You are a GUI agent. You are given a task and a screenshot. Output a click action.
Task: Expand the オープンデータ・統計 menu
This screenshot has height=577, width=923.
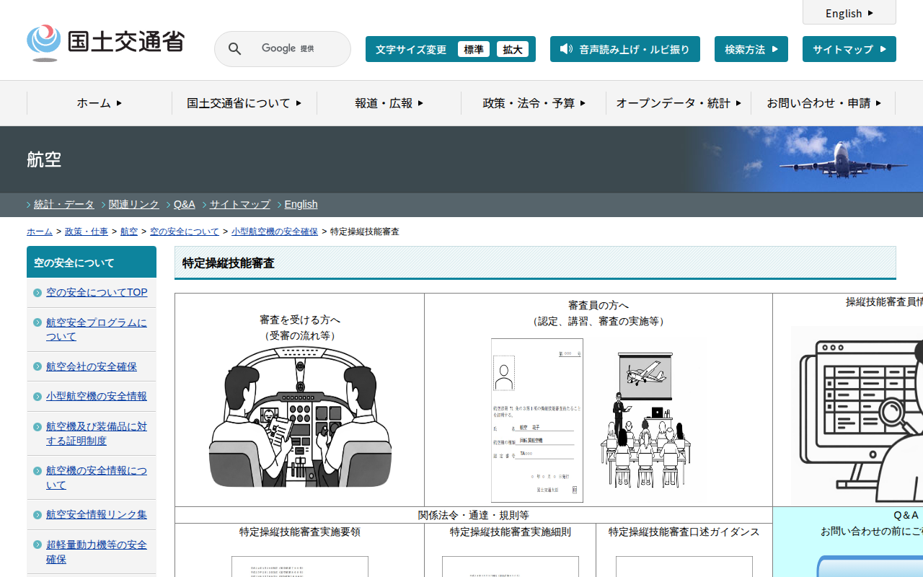[679, 103]
